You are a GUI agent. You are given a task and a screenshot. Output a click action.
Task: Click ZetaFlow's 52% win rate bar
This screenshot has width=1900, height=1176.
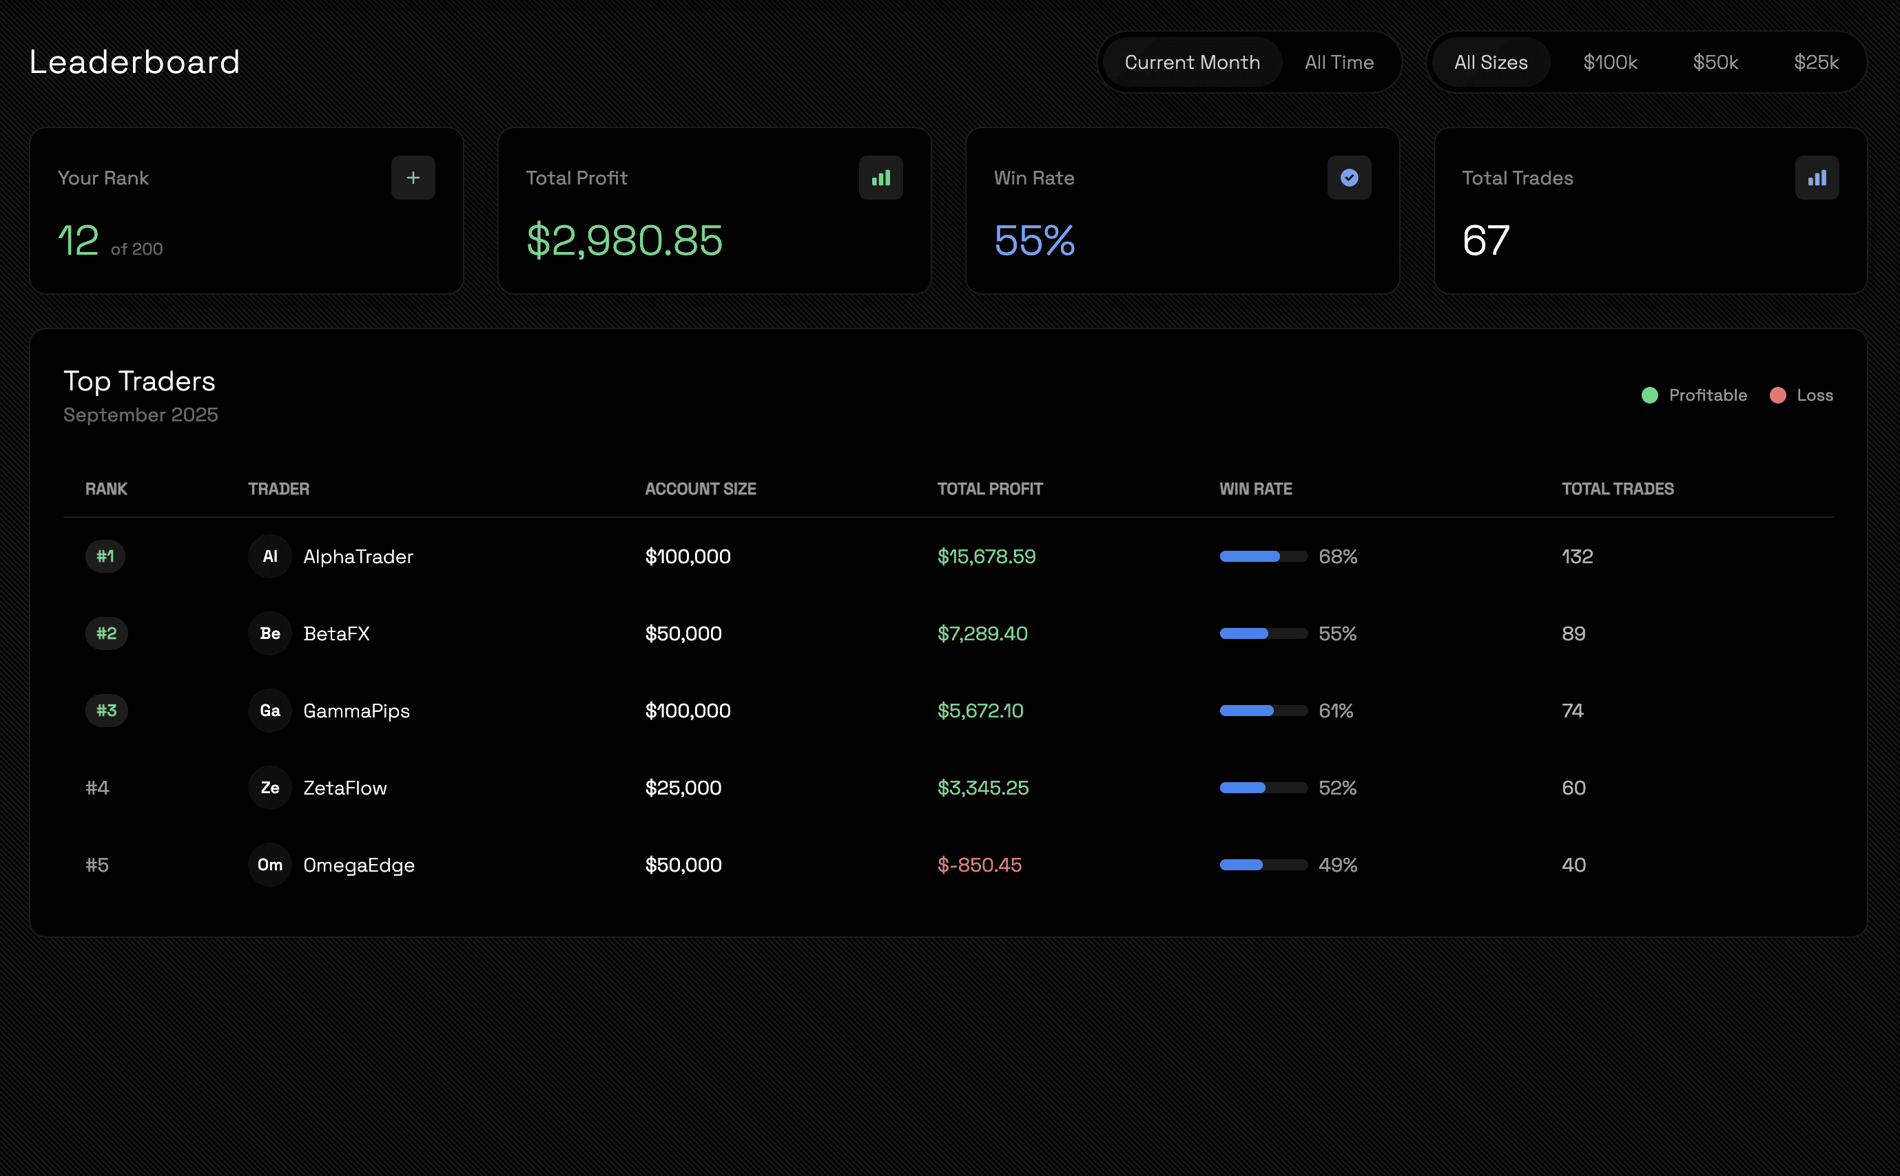click(1263, 787)
